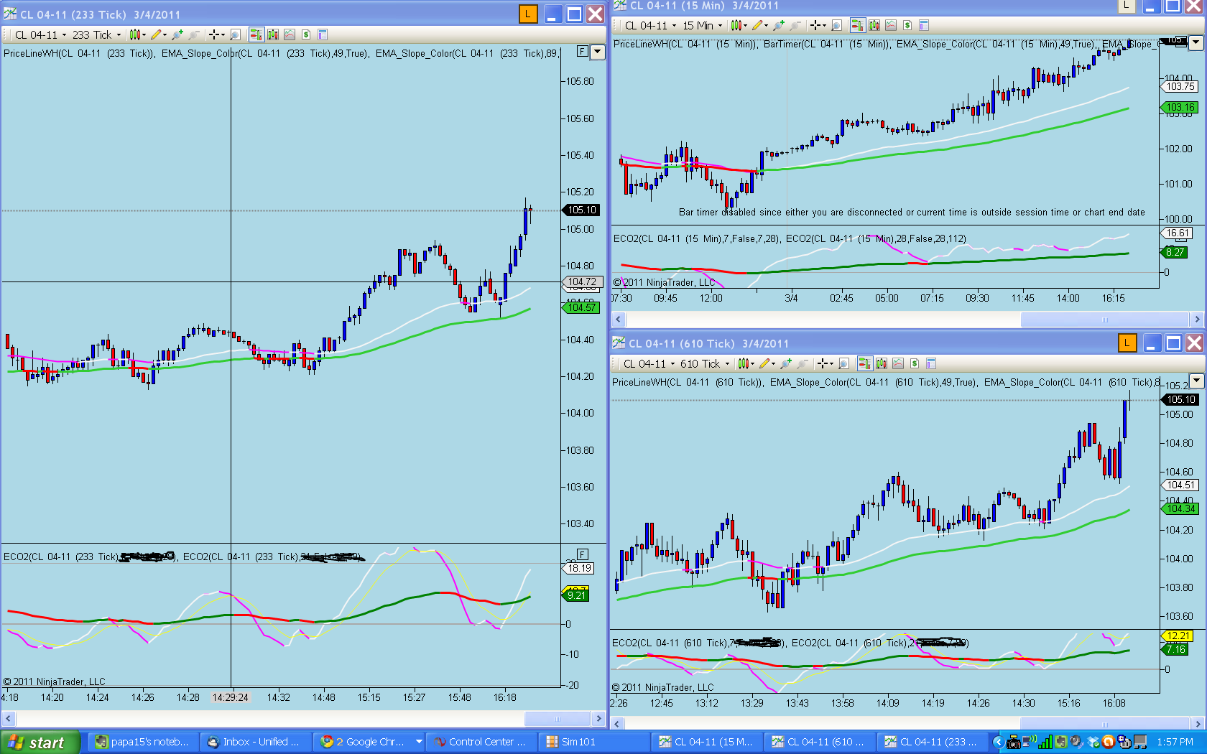Click left scroll arrow on 233 Tick chart scrollbar
This screenshot has height=754, width=1207.
tap(8, 718)
